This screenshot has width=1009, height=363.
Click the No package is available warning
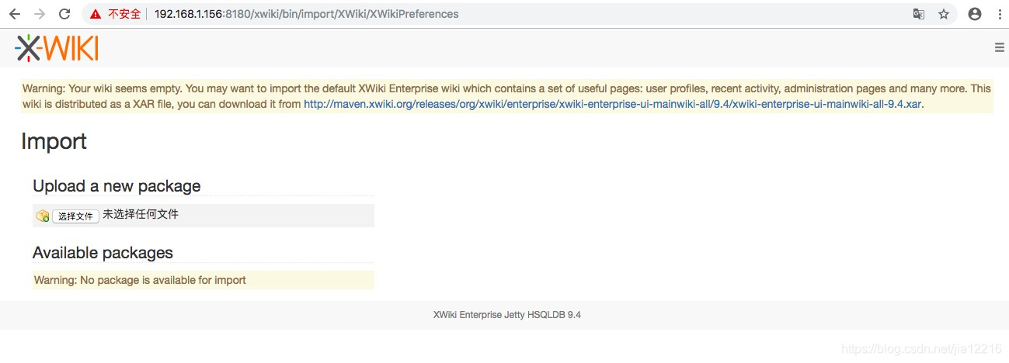203,280
